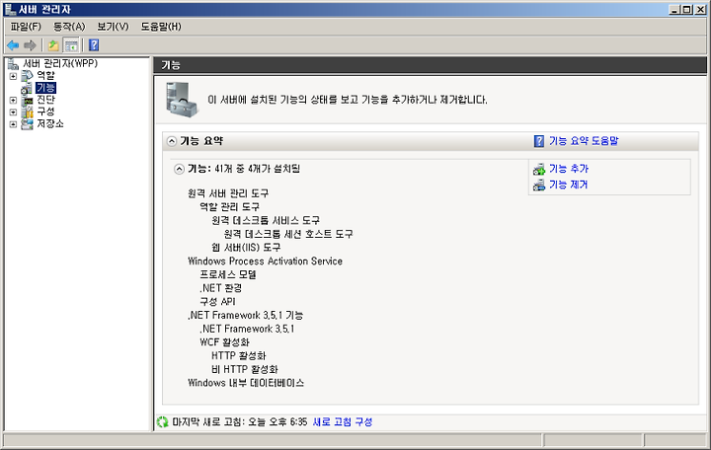711x450 pixels.
Task: Click the 역할 tree node icon
Action: [x=28, y=76]
